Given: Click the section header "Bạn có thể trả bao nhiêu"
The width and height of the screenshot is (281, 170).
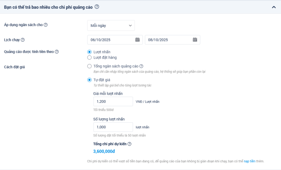Looking at the screenshot, I should [x=48, y=7].
